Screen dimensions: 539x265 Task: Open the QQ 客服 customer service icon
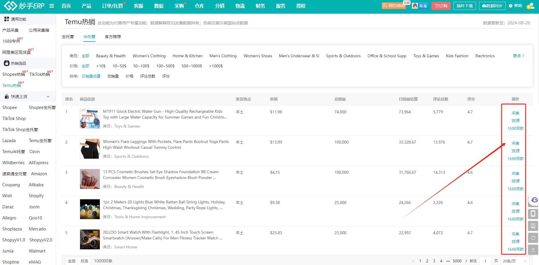[x=420, y=6]
